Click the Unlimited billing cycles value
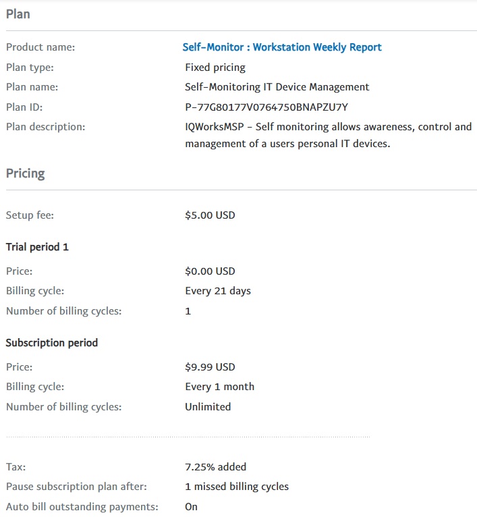This screenshot has height=517, width=477. pos(208,407)
